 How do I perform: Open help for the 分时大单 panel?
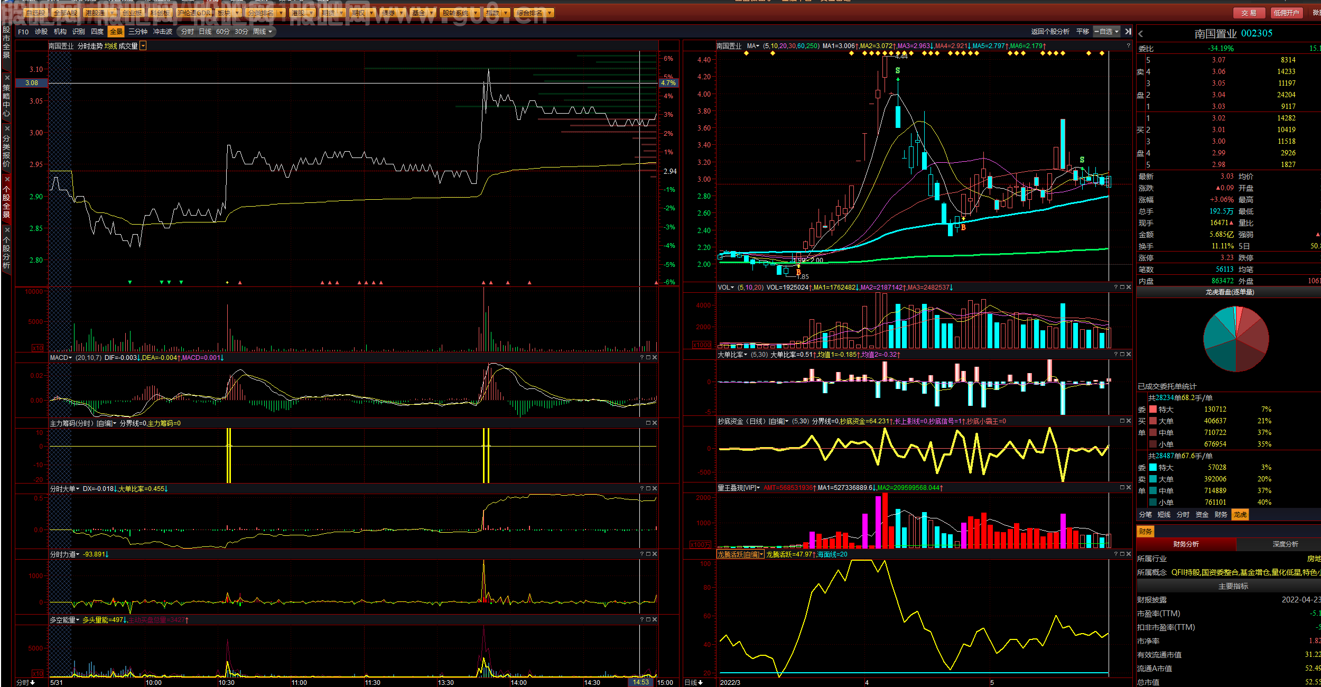coord(642,489)
